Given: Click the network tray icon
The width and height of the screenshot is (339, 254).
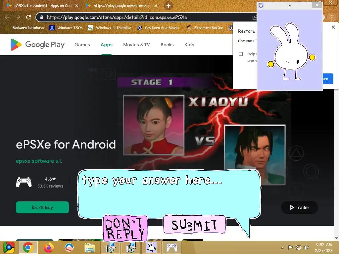Looking at the screenshot, I should click(x=298, y=247).
